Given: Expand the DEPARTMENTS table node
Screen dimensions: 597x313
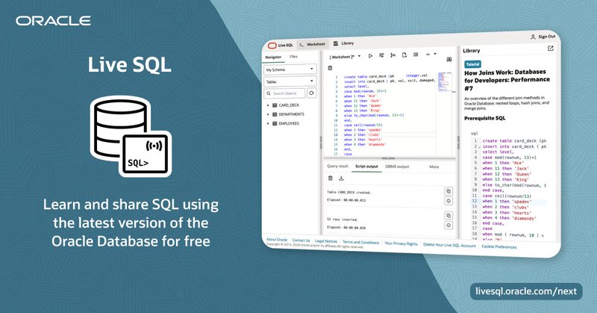Looking at the screenshot, I should point(268,114).
